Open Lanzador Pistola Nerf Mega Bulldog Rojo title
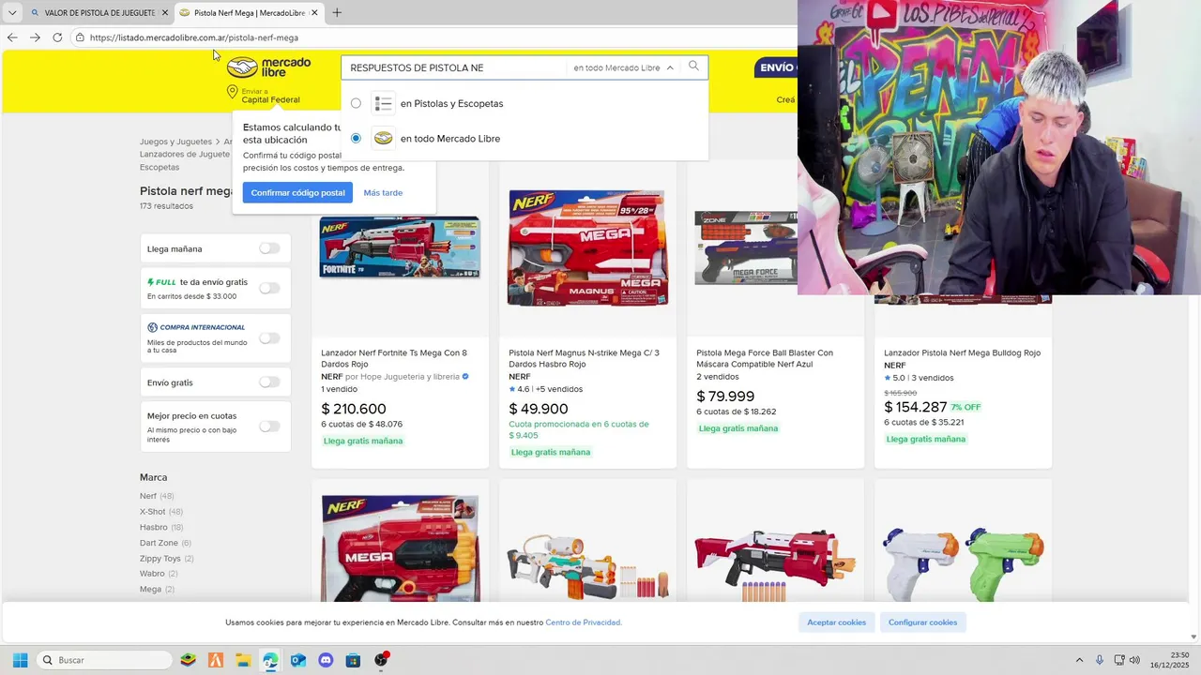Viewport: 1201px width, 675px height. click(962, 352)
